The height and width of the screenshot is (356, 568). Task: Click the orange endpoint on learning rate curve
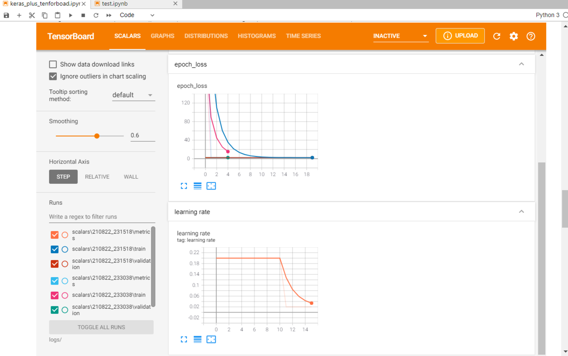[x=311, y=303]
